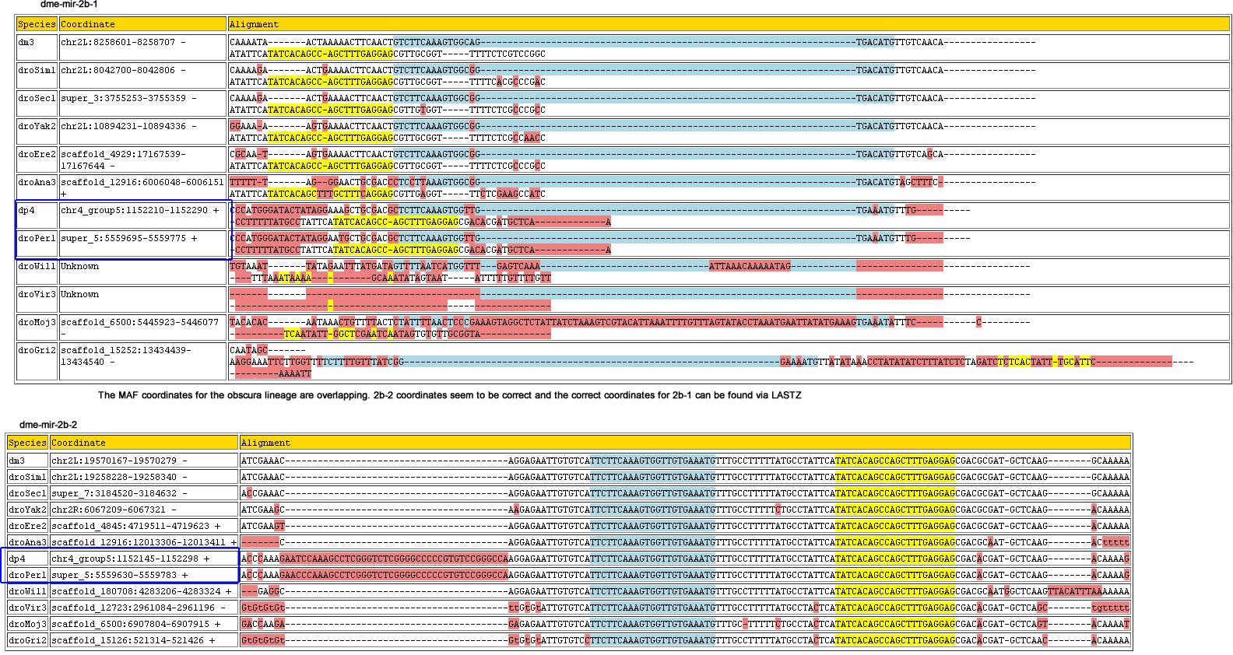Select coordinate chr2L:8258601-8258707 for dm3

click(123, 43)
